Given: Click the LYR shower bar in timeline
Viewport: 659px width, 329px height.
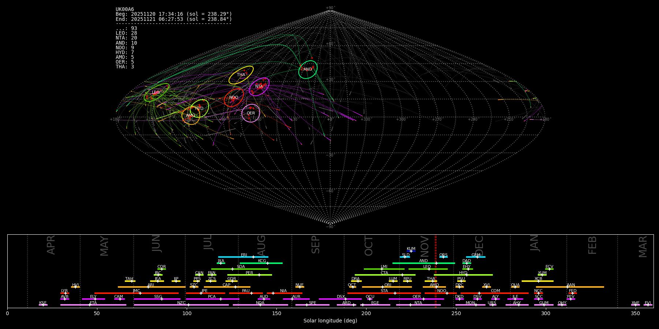Looking at the screenshot, I should tap(65, 293).
